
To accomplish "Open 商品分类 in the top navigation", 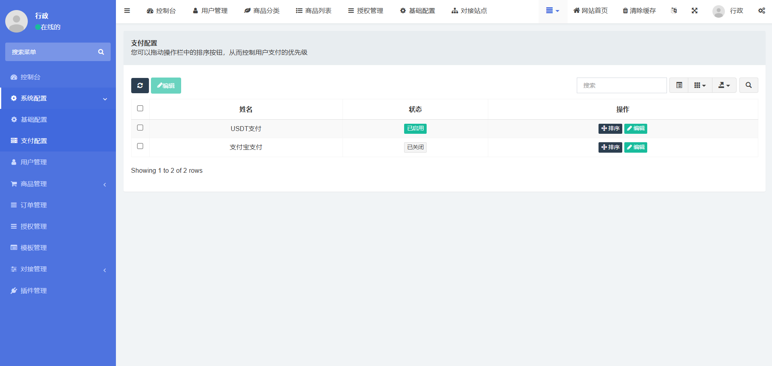I will (x=262, y=11).
